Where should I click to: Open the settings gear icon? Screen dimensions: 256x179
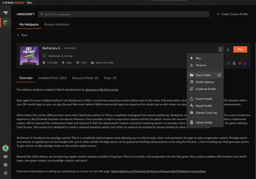pos(5,173)
